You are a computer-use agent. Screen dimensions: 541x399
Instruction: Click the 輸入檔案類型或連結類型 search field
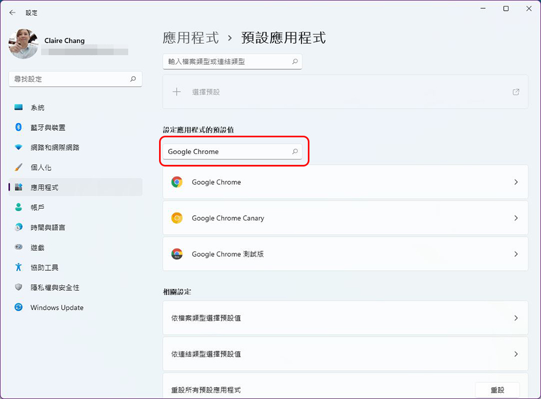click(x=232, y=62)
